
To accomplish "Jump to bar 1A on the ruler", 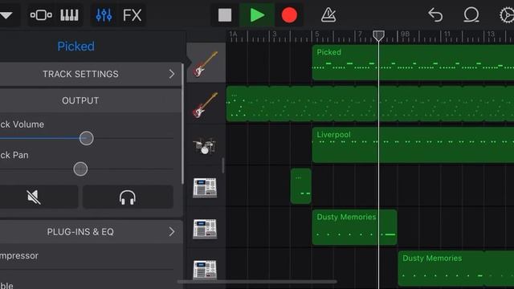I will click(x=233, y=35).
